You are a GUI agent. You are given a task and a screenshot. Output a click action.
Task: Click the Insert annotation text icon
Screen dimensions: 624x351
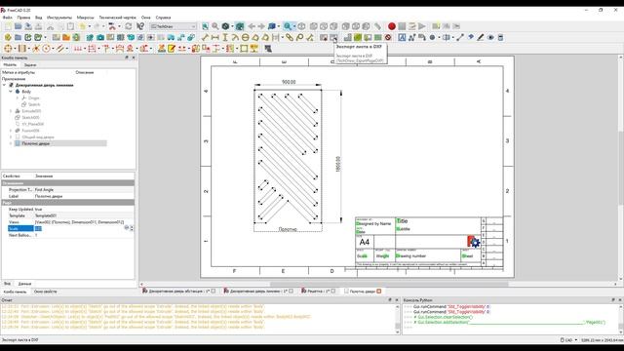(x=402, y=37)
